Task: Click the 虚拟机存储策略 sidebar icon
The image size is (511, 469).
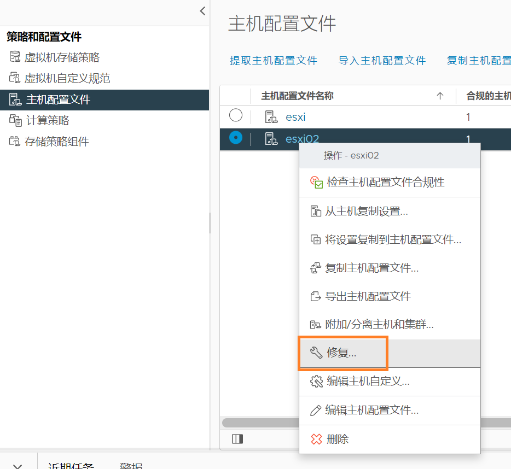Action: click(x=15, y=57)
